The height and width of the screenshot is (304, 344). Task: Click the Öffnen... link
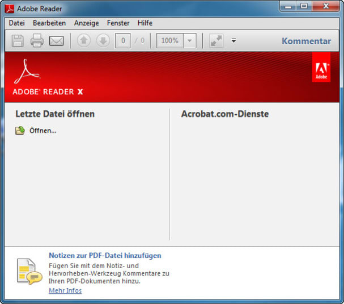pyautogui.click(x=43, y=131)
